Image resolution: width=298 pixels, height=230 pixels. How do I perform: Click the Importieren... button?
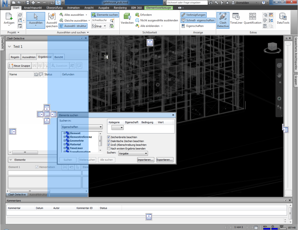(146, 160)
